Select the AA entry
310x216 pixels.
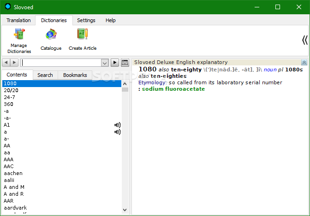click(x=62, y=146)
